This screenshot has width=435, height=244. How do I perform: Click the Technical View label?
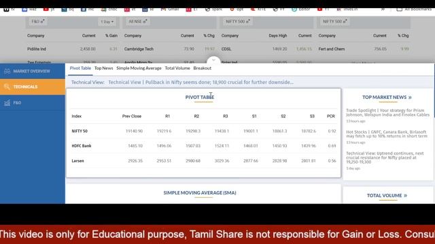88,83
